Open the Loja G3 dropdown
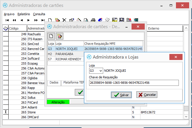 click(101, 71)
